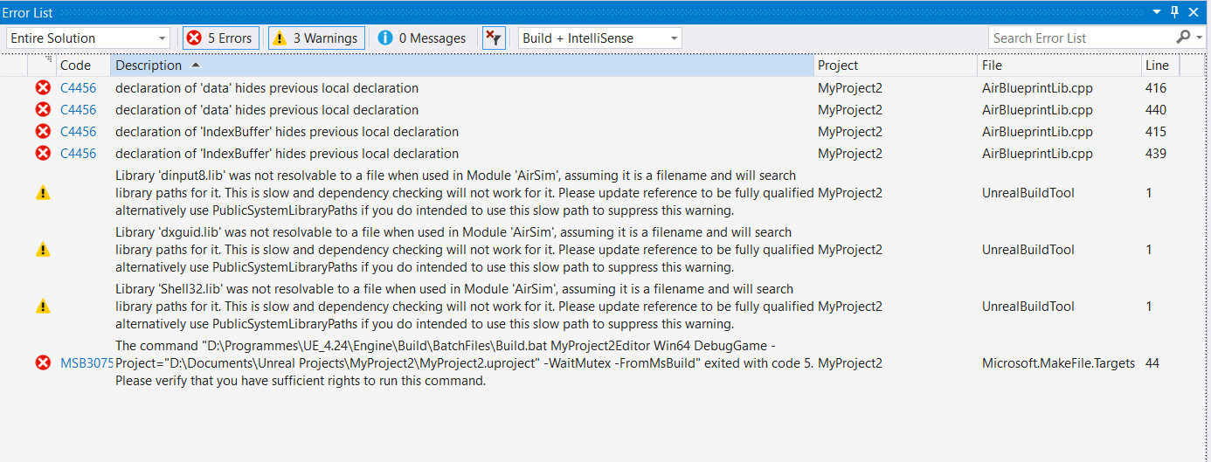
Task: Open C4456 link on line 415 row
Action: click(79, 132)
